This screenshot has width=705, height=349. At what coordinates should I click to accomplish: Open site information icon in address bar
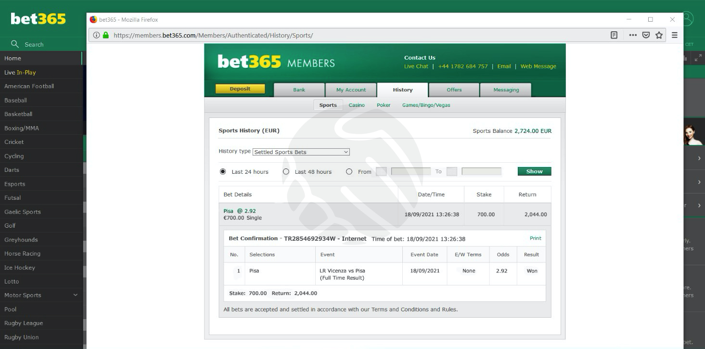[x=96, y=35]
